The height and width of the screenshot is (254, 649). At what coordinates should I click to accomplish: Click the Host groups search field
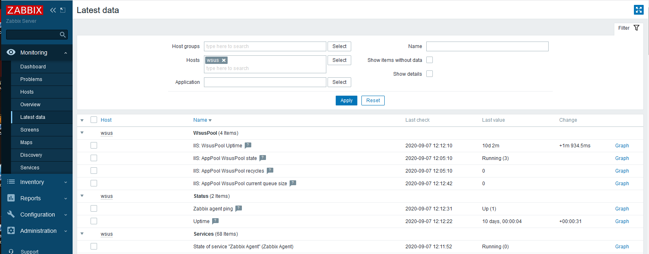click(x=265, y=46)
